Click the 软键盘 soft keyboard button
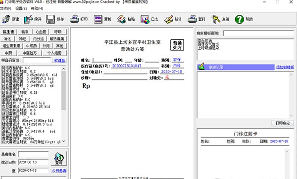297x179 pixels. click(x=59, y=60)
